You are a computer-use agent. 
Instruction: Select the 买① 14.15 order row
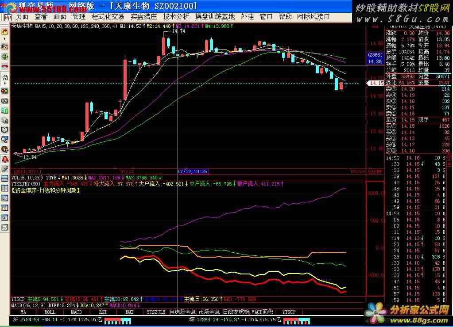(x=418, y=126)
